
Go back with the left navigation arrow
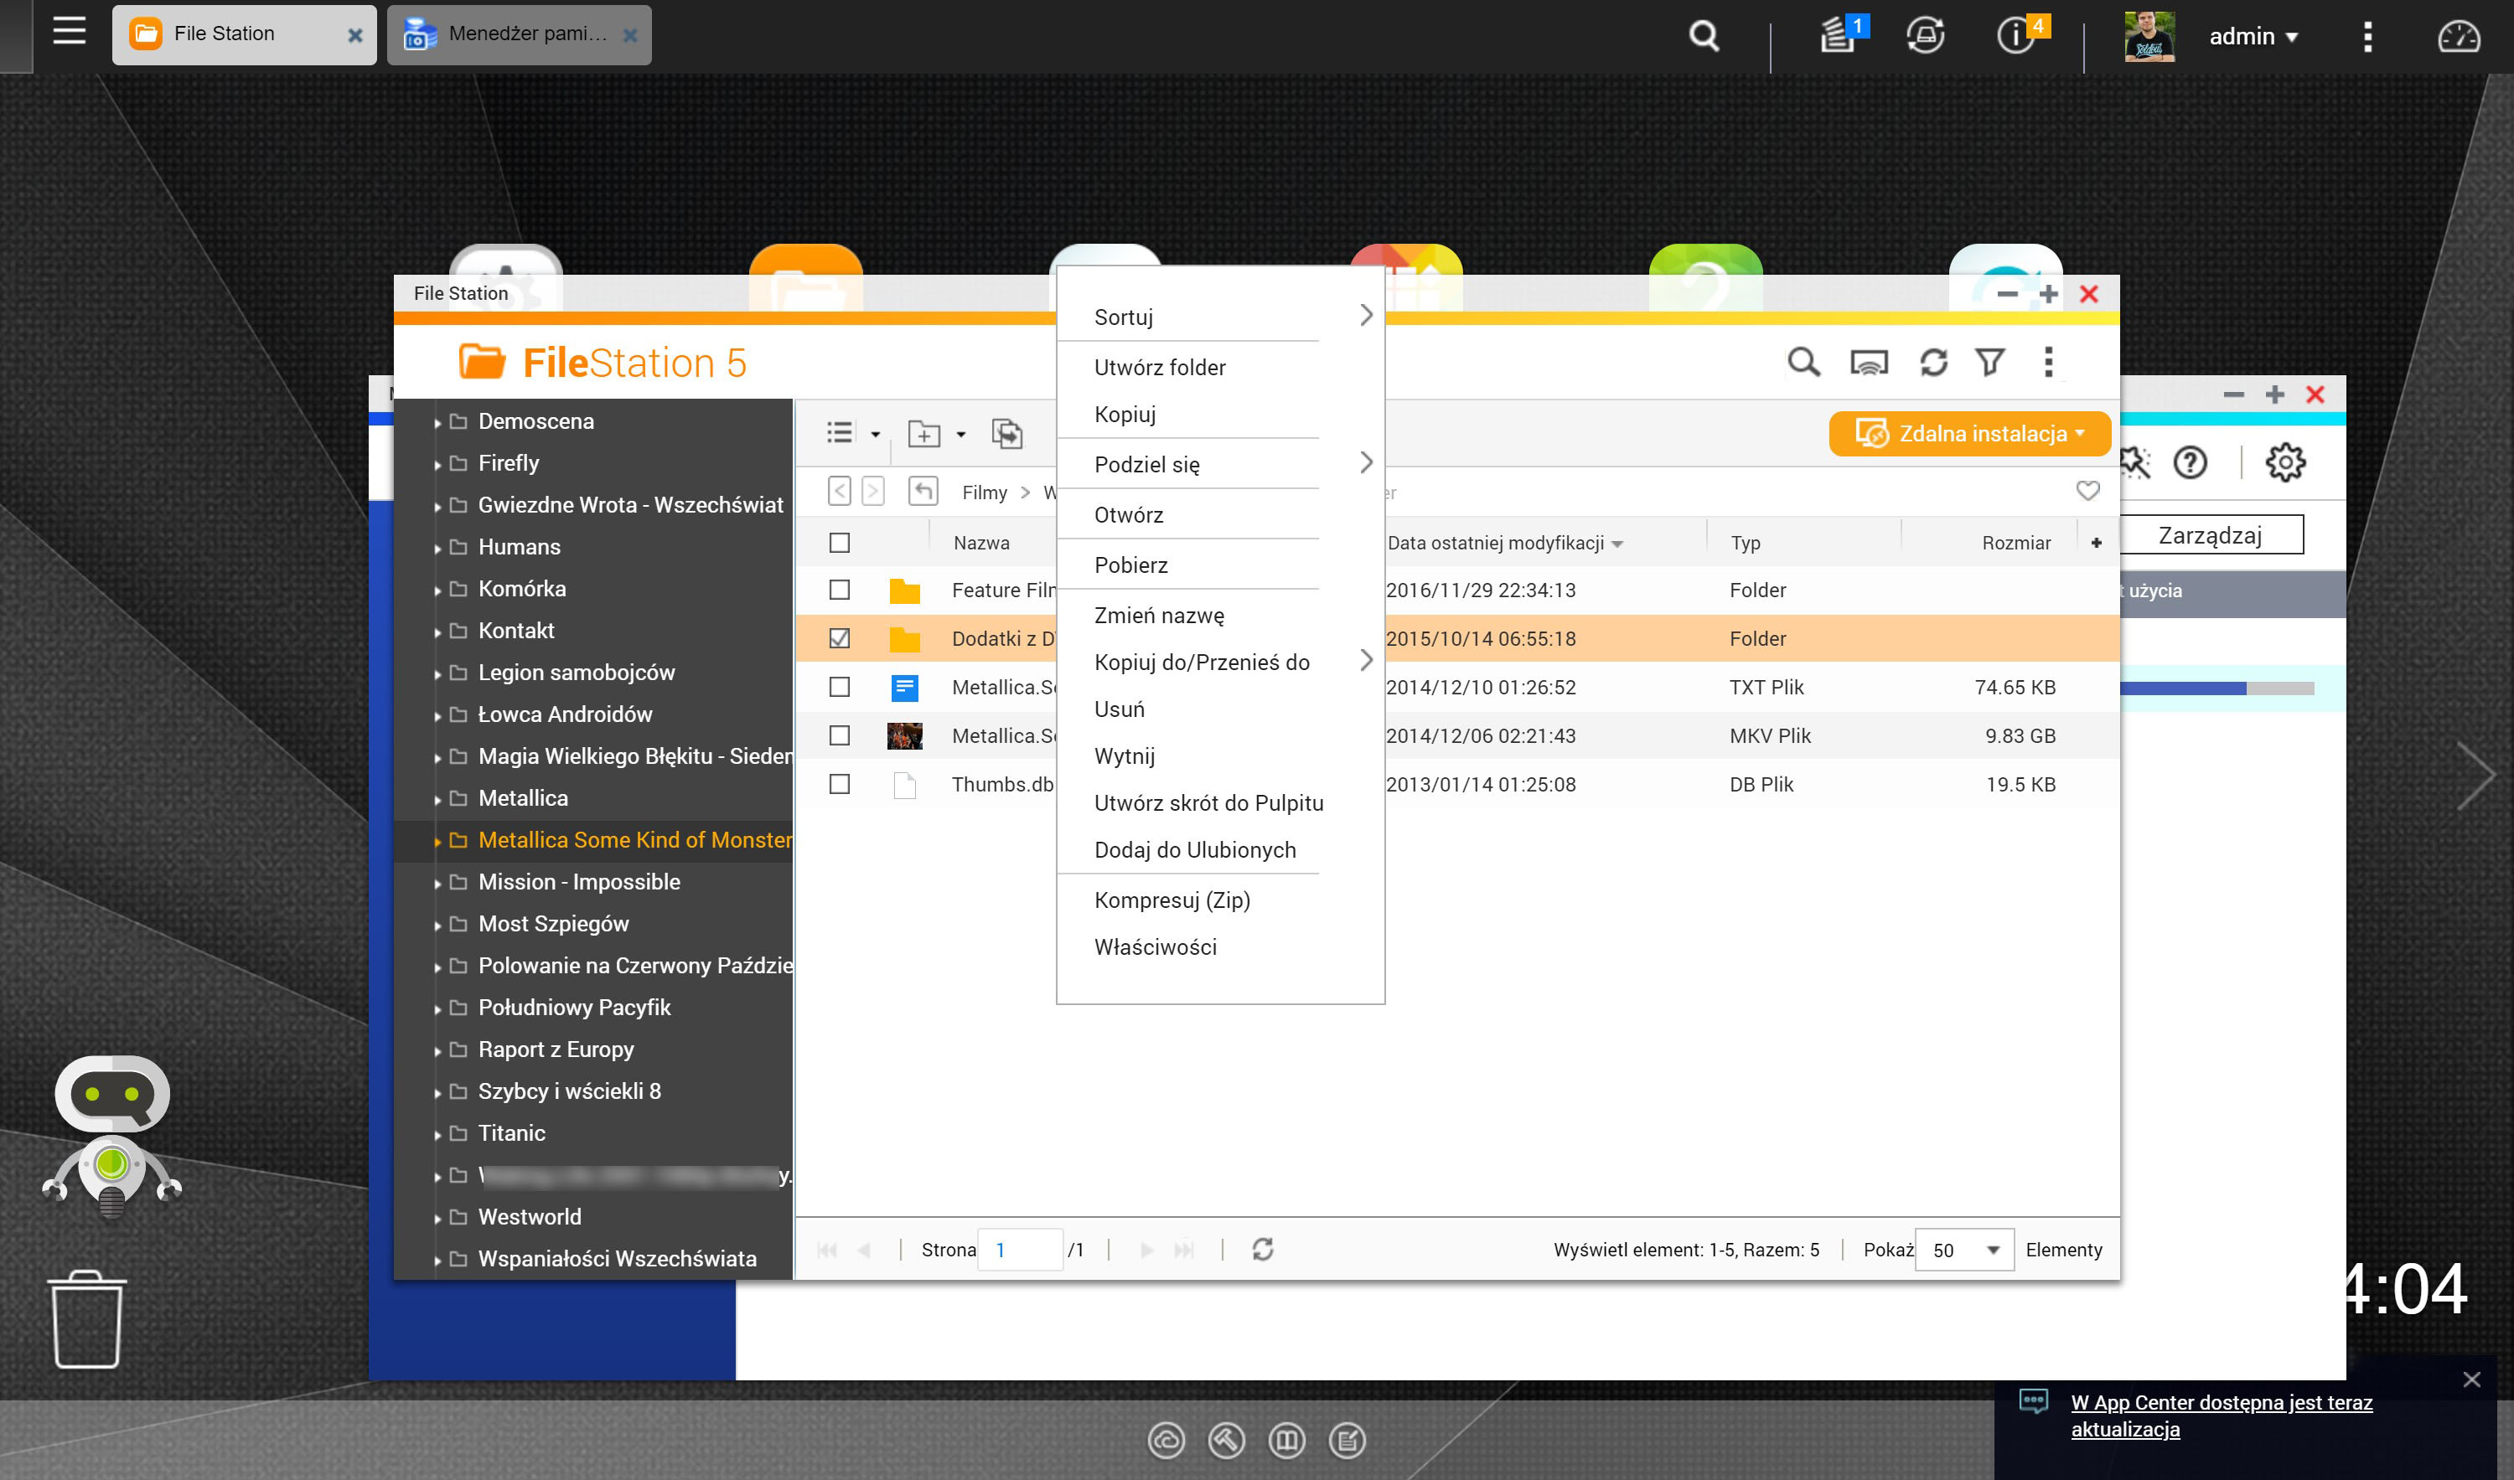(x=840, y=492)
